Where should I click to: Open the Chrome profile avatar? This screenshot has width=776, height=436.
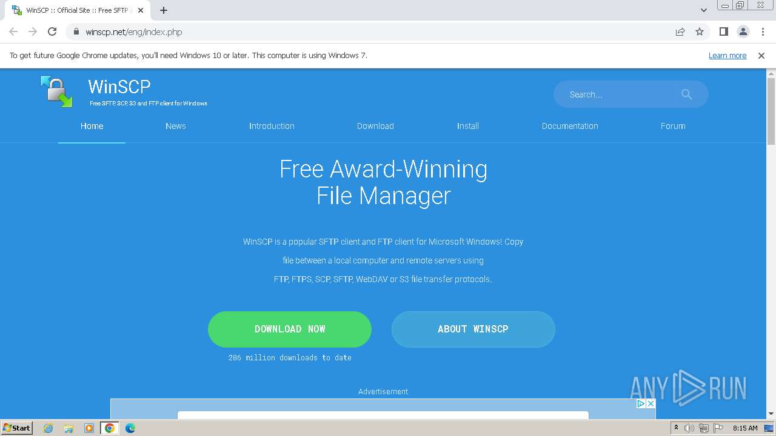(x=743, y=32)
